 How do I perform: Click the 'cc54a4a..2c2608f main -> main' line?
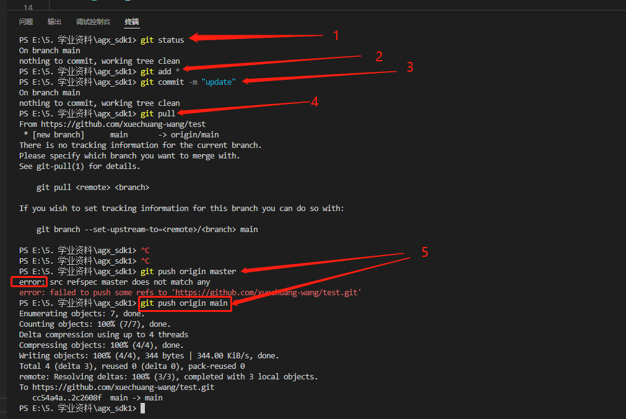(x=97, y=397)
